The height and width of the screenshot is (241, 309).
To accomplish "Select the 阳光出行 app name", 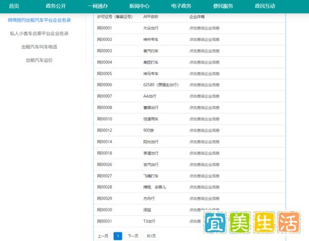I will pyautogui.click(x=151, y=142).
